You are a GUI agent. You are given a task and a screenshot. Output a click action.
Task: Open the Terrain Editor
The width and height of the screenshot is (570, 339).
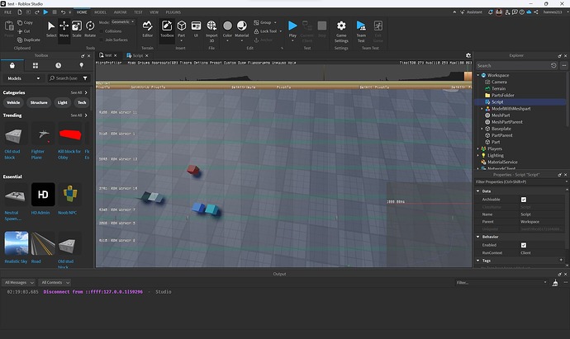tap(147, 29)
